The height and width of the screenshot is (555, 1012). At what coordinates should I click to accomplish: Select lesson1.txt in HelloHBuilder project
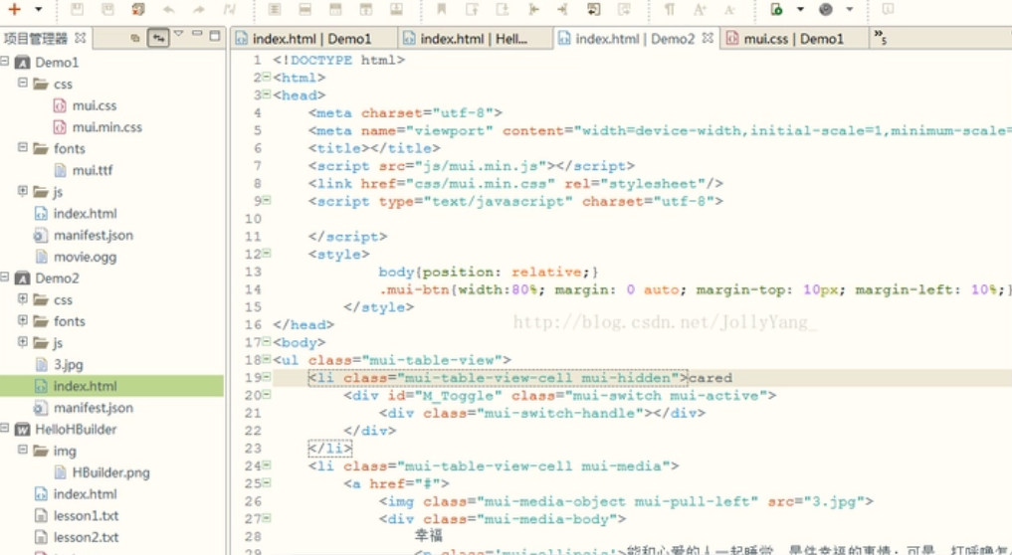[86, 515]
